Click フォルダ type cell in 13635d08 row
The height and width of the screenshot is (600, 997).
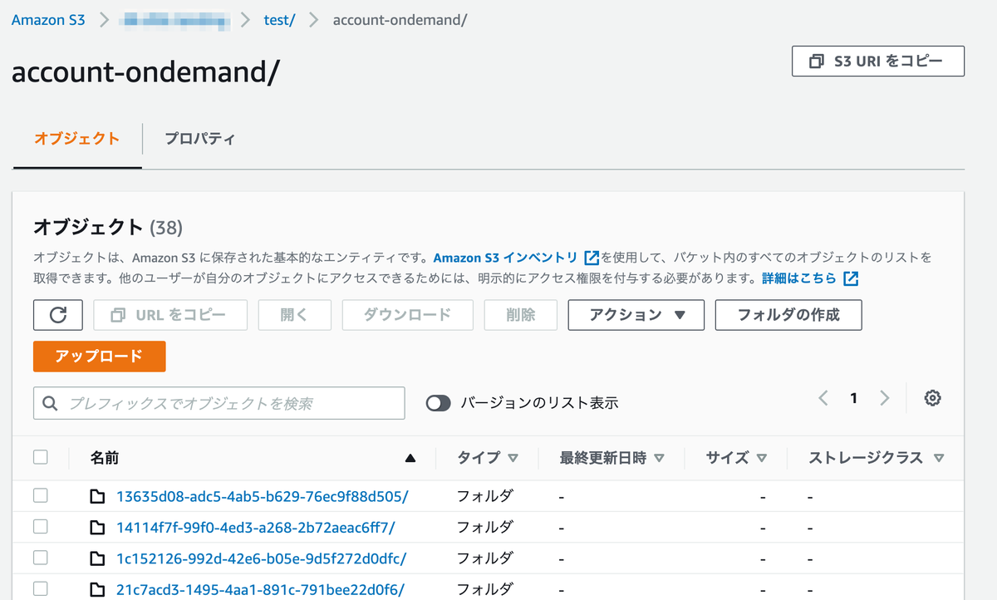coord(485,497)
